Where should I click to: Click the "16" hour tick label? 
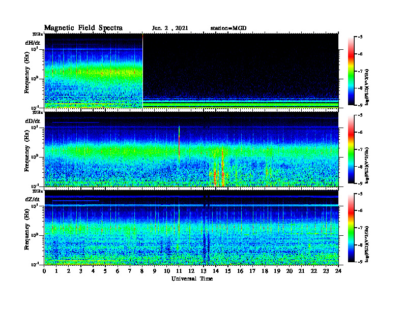click(240, 271)
